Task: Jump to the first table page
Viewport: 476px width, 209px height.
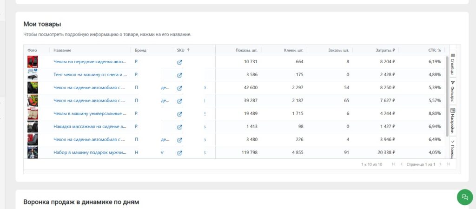Action: (394, 164)
